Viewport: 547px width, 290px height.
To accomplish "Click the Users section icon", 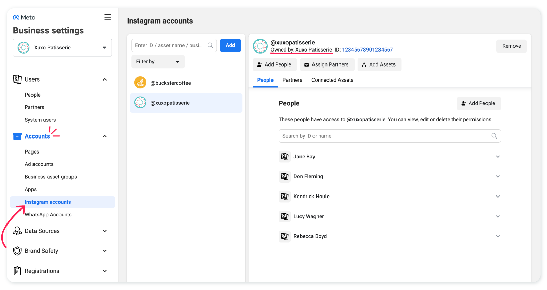I will (x=17, y=79).
